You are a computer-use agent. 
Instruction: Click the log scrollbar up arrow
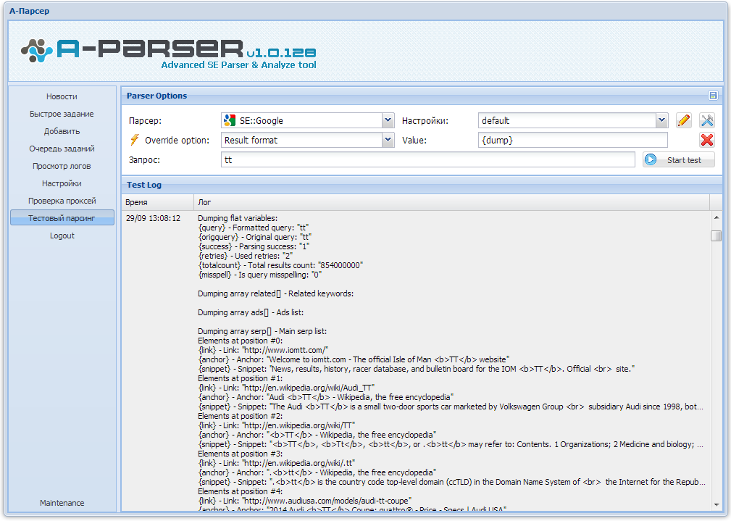(x=716, y=217)
